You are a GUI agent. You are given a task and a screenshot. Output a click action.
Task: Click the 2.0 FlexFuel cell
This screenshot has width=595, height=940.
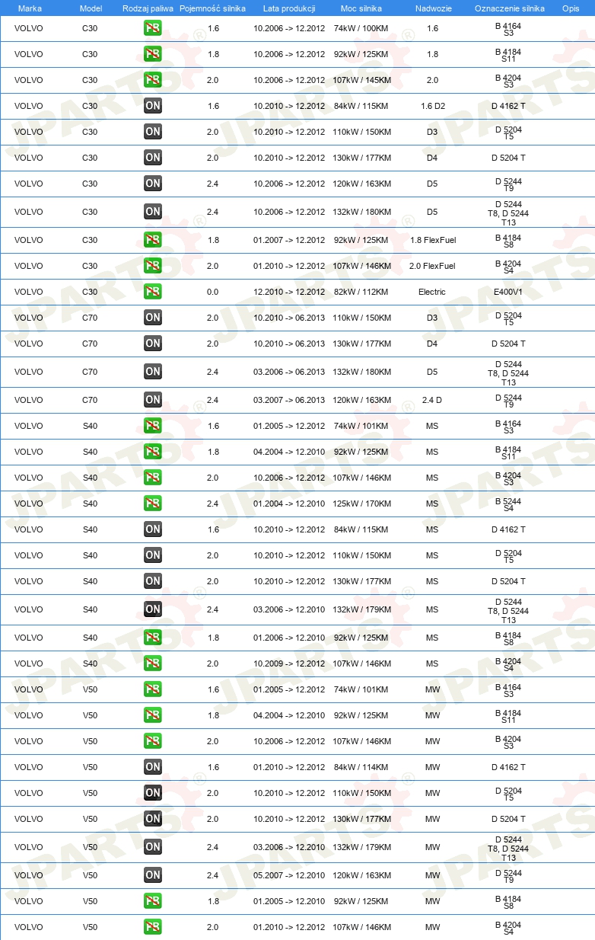tap(432, 266)
